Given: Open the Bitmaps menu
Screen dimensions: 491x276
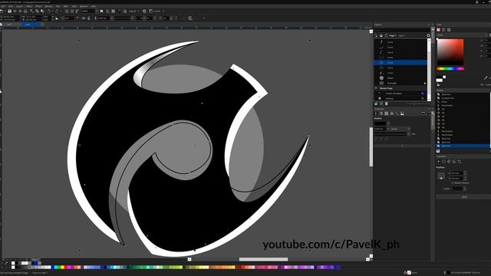Looking at the screenshot, I should (48, 6).
